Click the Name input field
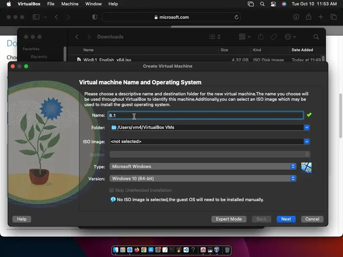 point(206,115)
